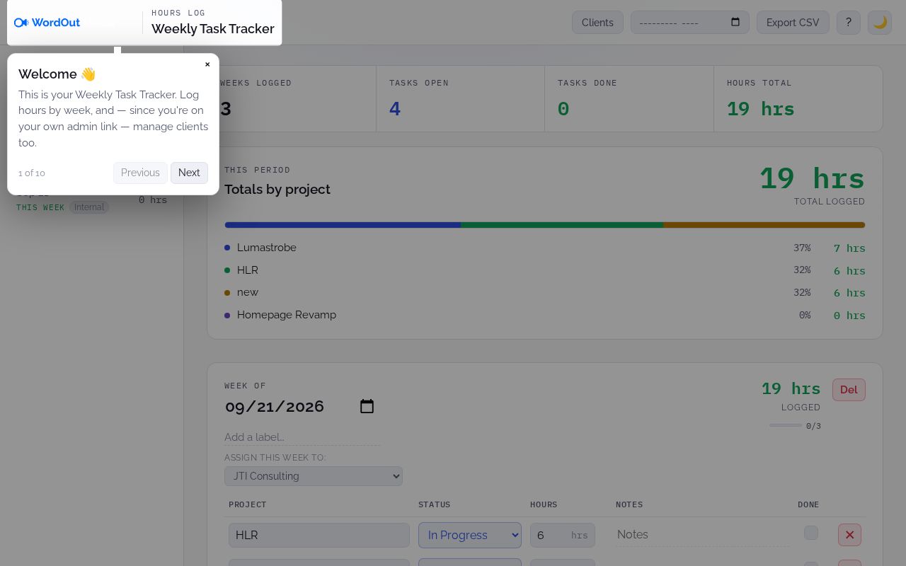Click the hours field showing 6

(563, 535)
